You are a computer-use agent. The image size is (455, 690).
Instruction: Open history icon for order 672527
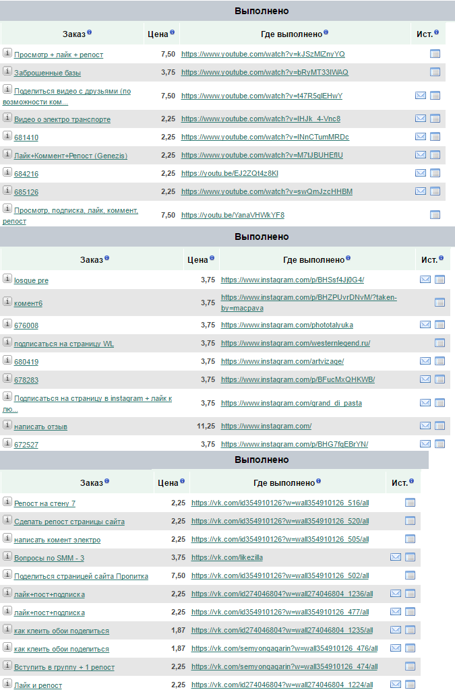click(439, 444)
